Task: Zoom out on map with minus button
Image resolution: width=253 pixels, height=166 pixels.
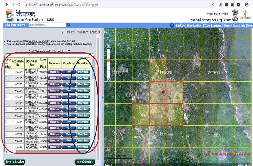Action: [x=108, y=80]
